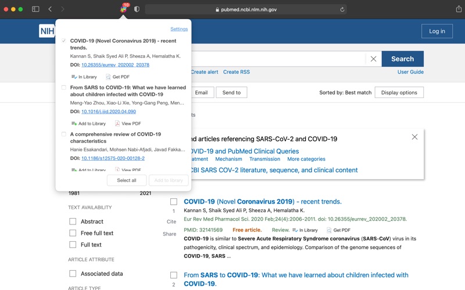Reload the page with the refresh icon
465x290 pixels.
tap(342, 9)
